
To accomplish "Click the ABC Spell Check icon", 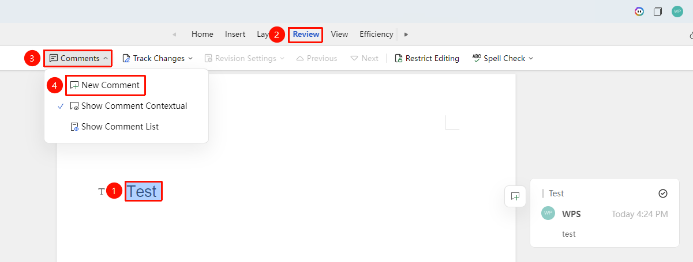I will (x=477, y=58).
